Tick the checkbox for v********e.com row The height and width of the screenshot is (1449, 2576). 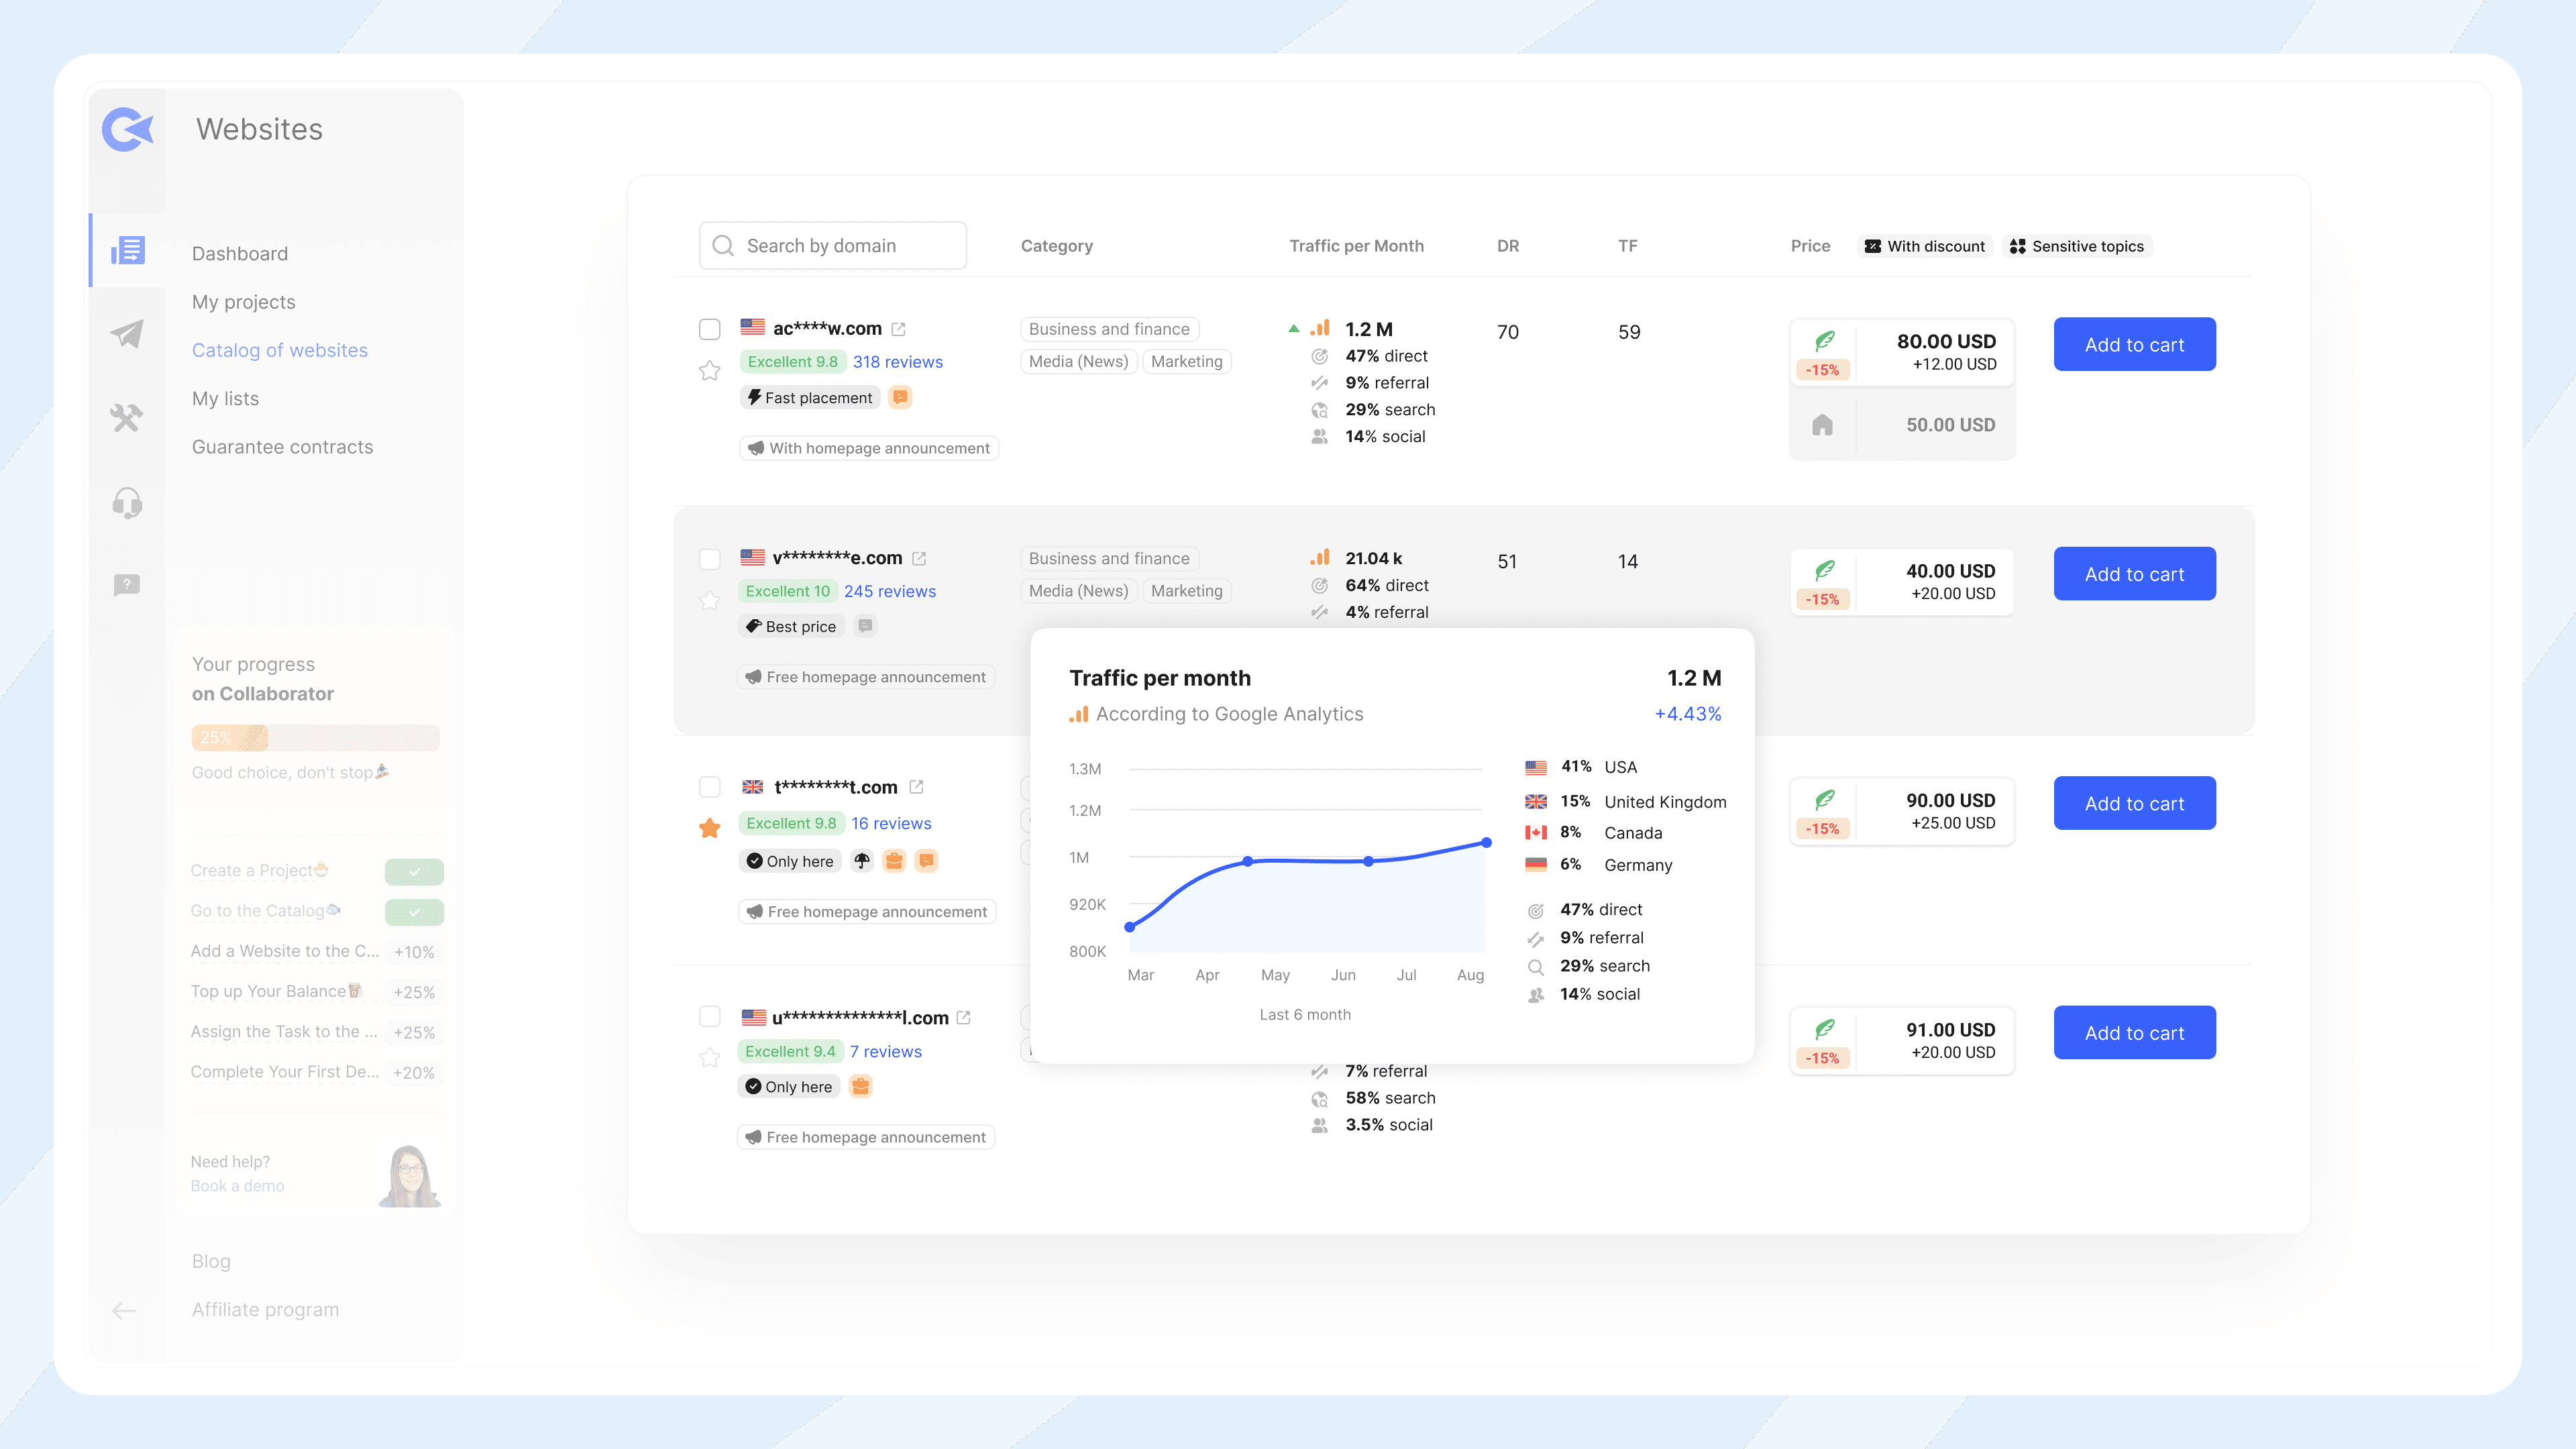point(710,558)
